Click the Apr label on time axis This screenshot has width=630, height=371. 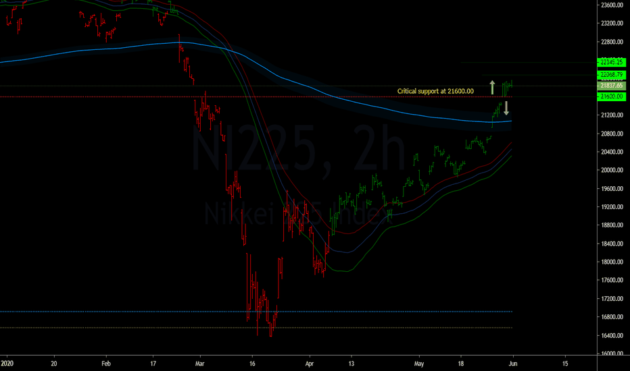(310, 364)
